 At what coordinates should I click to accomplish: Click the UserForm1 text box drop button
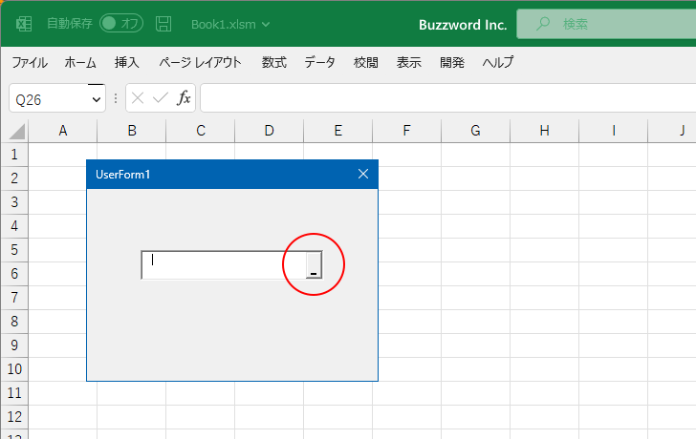[x=313, y=265]
